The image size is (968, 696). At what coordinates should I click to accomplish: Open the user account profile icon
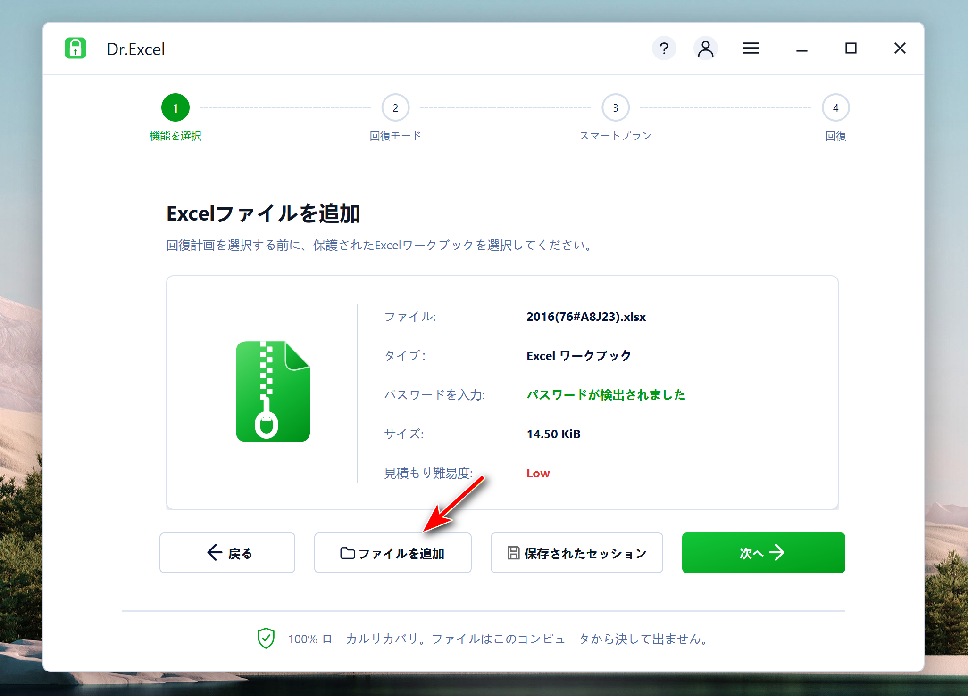(705, 49)
